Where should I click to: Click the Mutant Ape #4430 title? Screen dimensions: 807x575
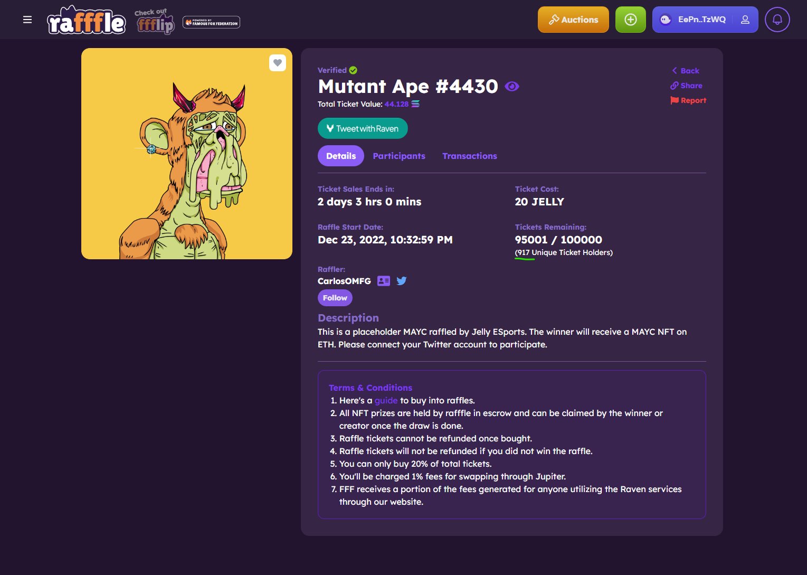408,86
